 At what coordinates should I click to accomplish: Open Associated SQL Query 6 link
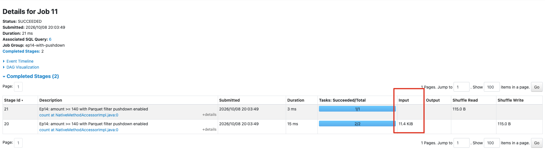50,39
